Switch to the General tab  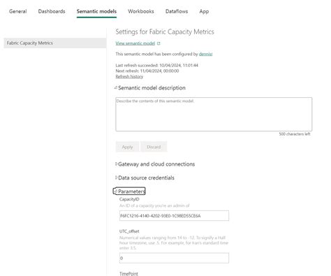(x=18, y=11)
